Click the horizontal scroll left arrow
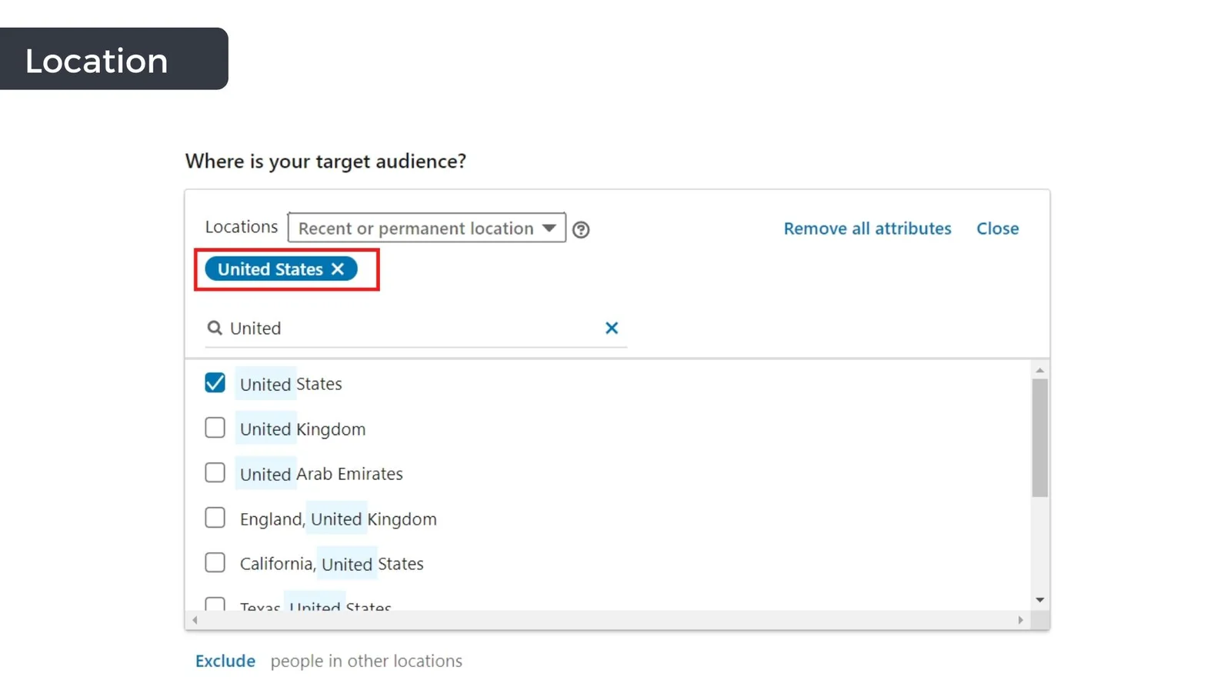 click(195, 620)
